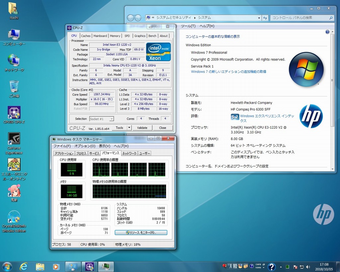Screen dimensions: 340x272
Task: Expand the CPU-Z Tools dropdown arrow
Action: tap(129, 128)
